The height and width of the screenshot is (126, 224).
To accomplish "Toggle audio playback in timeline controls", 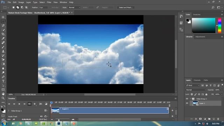I will (29, 104).
